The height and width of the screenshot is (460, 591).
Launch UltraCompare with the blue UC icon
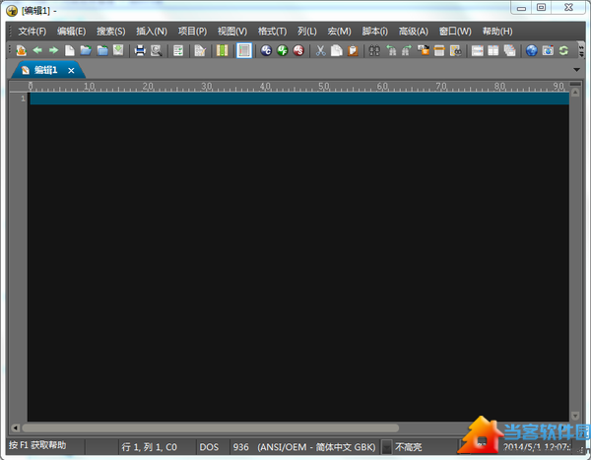266,50
